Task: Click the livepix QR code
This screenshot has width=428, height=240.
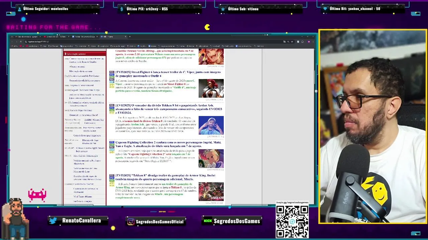Action: (x=292, y=222)
